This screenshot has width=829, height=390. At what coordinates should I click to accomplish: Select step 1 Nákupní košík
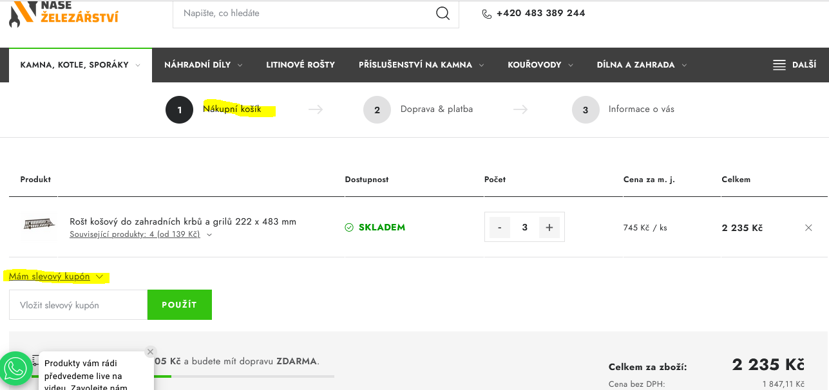click(214, 109)
